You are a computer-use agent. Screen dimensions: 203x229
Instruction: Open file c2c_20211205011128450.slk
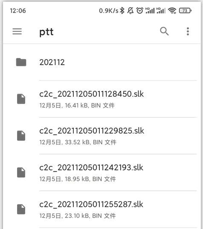[x=102, y=99]
